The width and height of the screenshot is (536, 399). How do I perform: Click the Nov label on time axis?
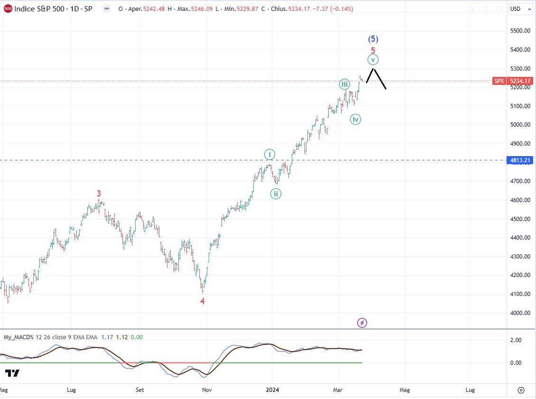[x=207, y=390]
